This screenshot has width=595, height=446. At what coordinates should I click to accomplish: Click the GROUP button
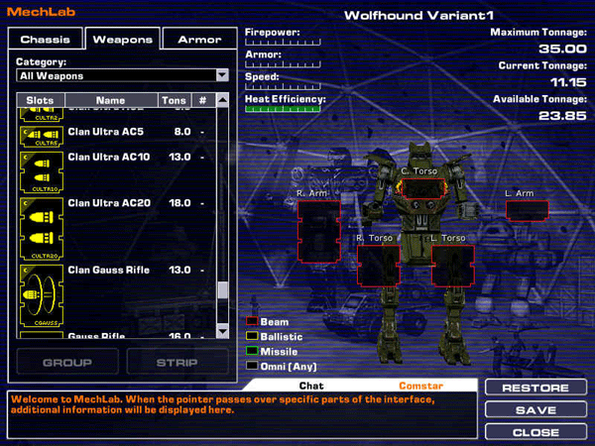pyautogui.click(x=67, y=362)
